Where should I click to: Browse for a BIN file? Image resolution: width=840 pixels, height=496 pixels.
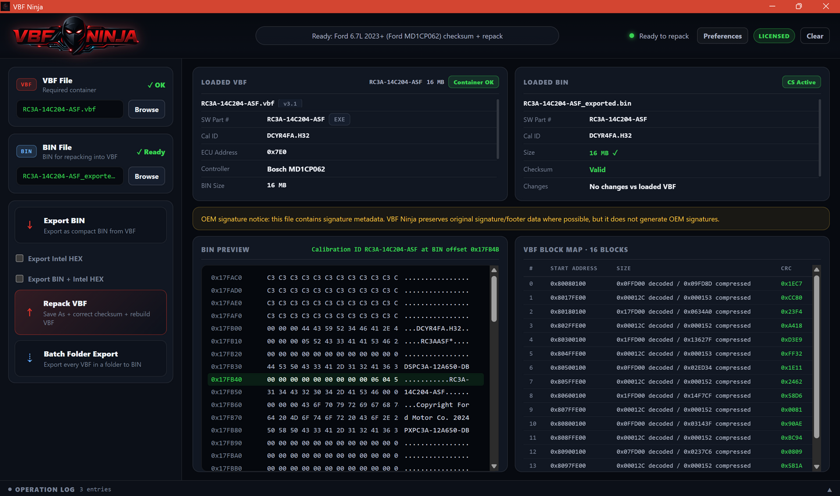[146, 176]
